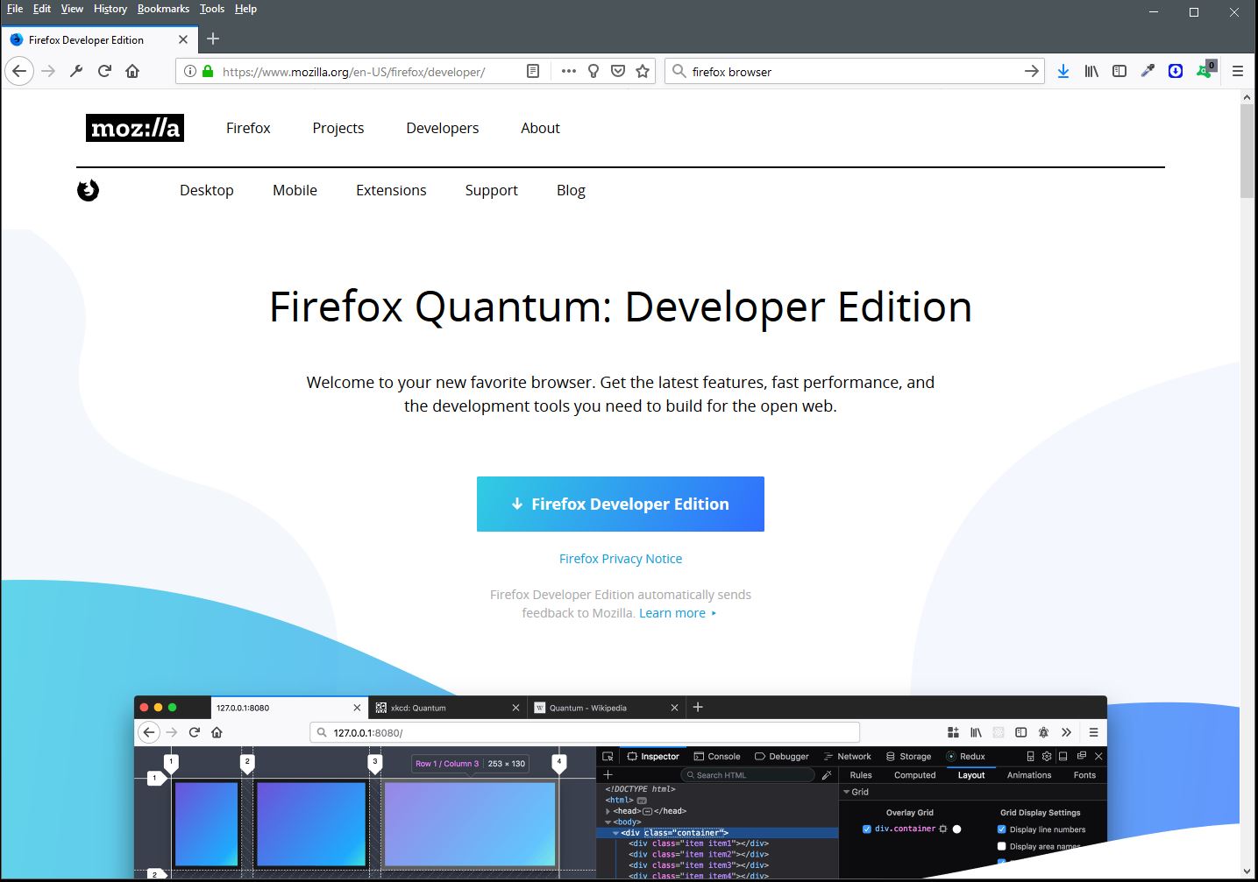
Task: Go to the Support section link
Action: [x=492, y=190]
